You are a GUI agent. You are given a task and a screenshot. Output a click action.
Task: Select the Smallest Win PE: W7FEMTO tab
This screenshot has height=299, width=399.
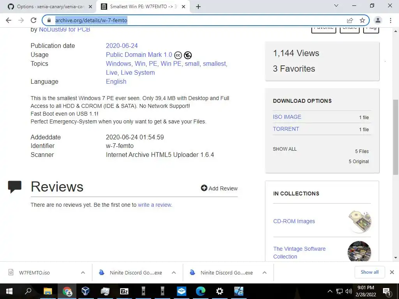pos(143,7)
